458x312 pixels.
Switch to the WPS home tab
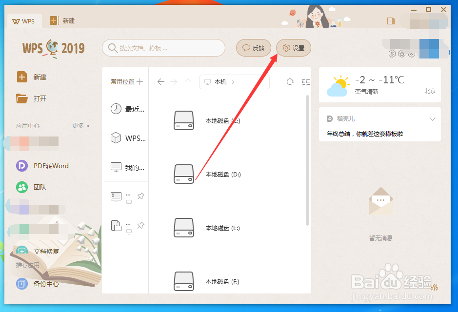coord(24,21)
